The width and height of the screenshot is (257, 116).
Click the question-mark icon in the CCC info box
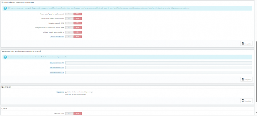(5, 8)
